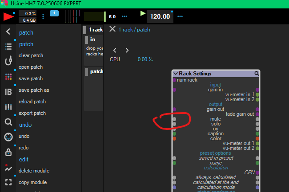The height and width of the screenshot is (192, 289).
Task: Open the mixer faders sidebar icon
Action: [8, 107]
